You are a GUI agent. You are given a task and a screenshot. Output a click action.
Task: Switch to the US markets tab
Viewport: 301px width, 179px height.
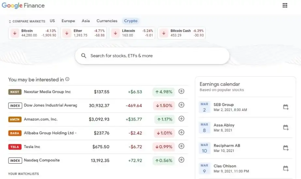pos(52,21)
